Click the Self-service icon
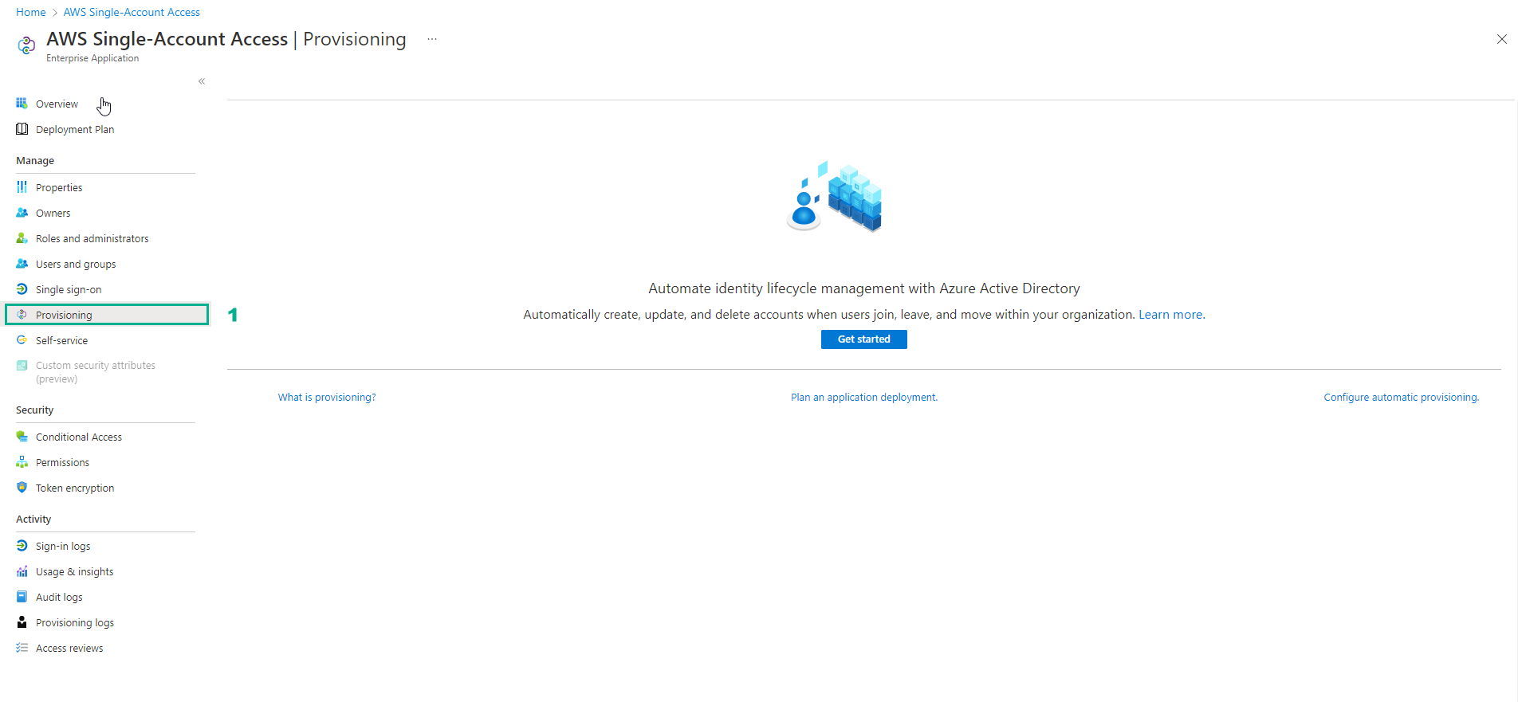Image resolution: width=1518 pixels, height=702 pixels. (x=22, y=340)
